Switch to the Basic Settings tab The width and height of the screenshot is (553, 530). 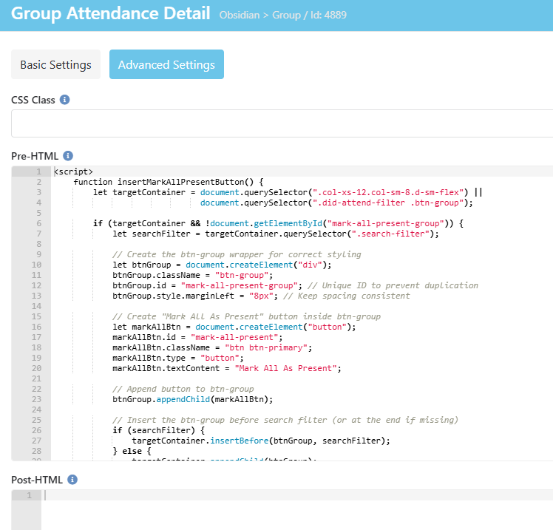pos(55,64)
